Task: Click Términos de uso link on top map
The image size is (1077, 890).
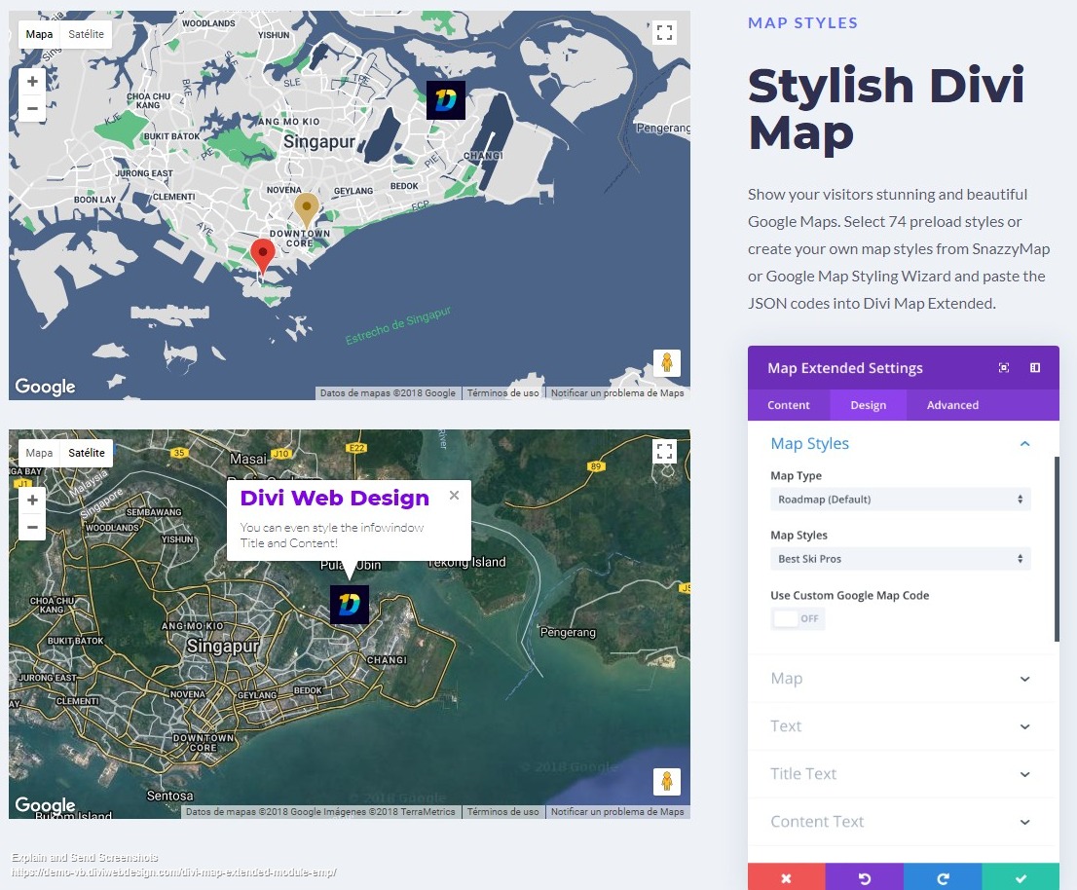Action: 502,393
